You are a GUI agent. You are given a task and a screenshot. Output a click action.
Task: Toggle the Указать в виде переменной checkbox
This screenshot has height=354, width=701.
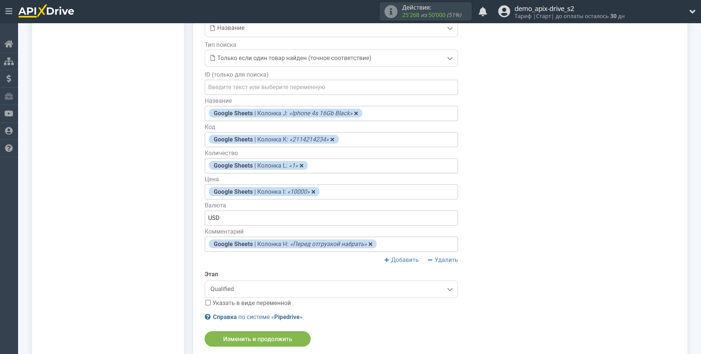tap(208, 303)
